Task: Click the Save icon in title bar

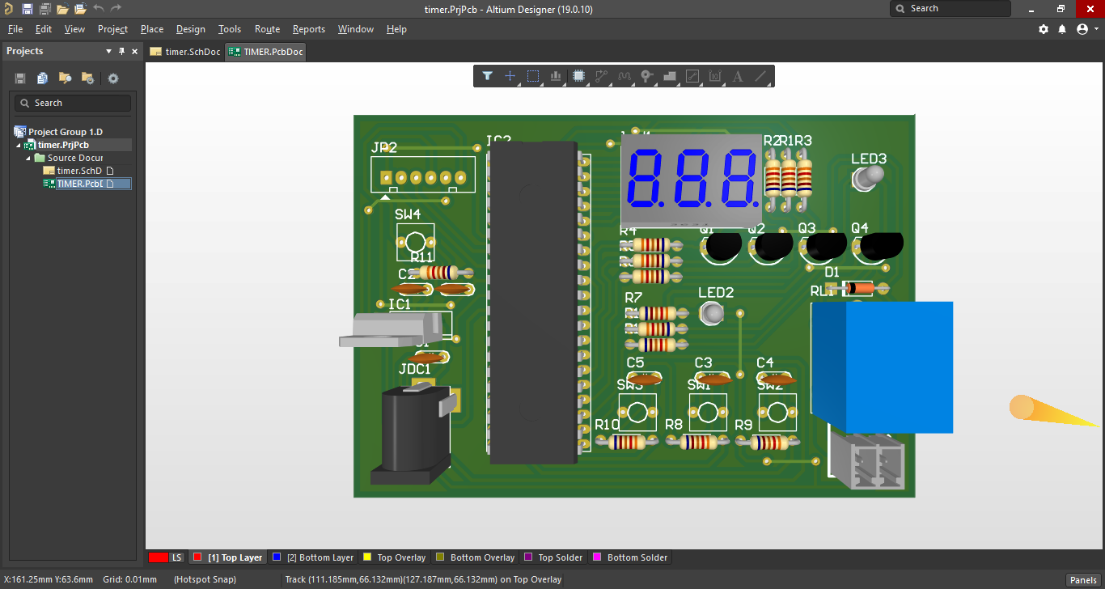Action: (28, 9)
